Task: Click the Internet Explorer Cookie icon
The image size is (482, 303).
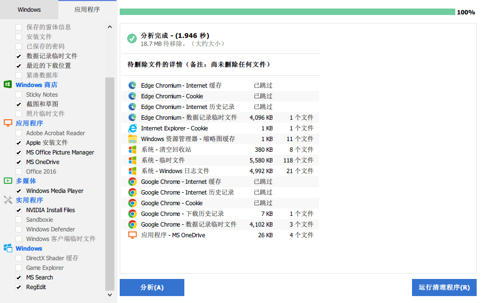Action: point(132,128)
